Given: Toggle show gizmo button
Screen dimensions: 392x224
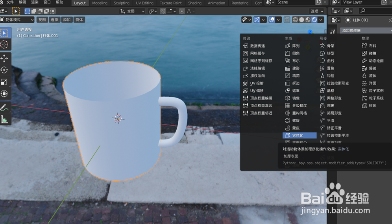Looking at the screenshot, I should pyautogui.click(x=257, y=20).
